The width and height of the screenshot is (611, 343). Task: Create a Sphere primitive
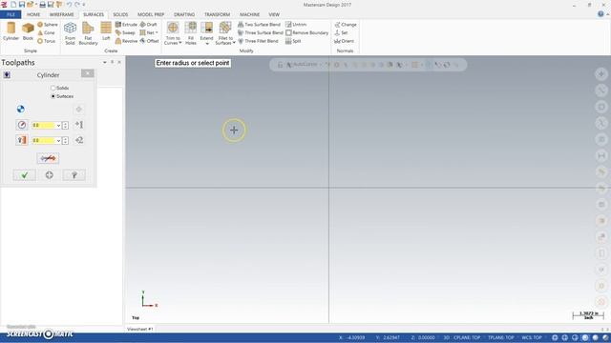coord(47,25)
